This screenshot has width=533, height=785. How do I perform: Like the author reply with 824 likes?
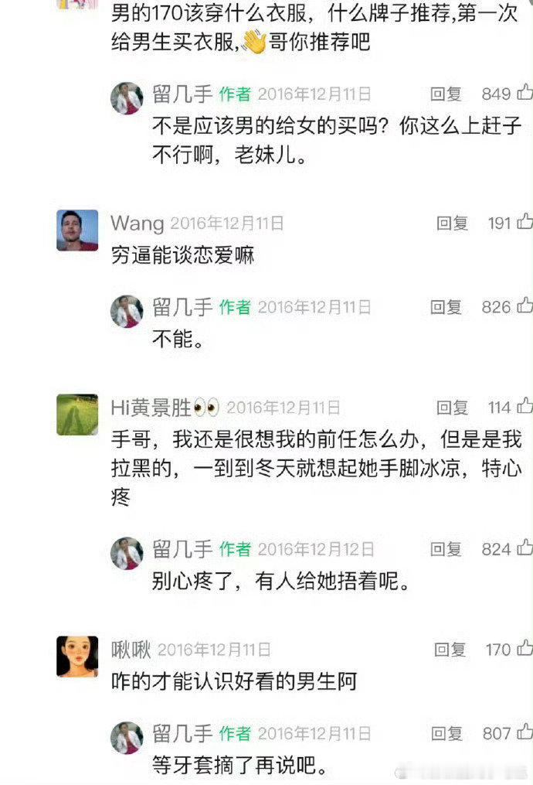tap(524, 548)
